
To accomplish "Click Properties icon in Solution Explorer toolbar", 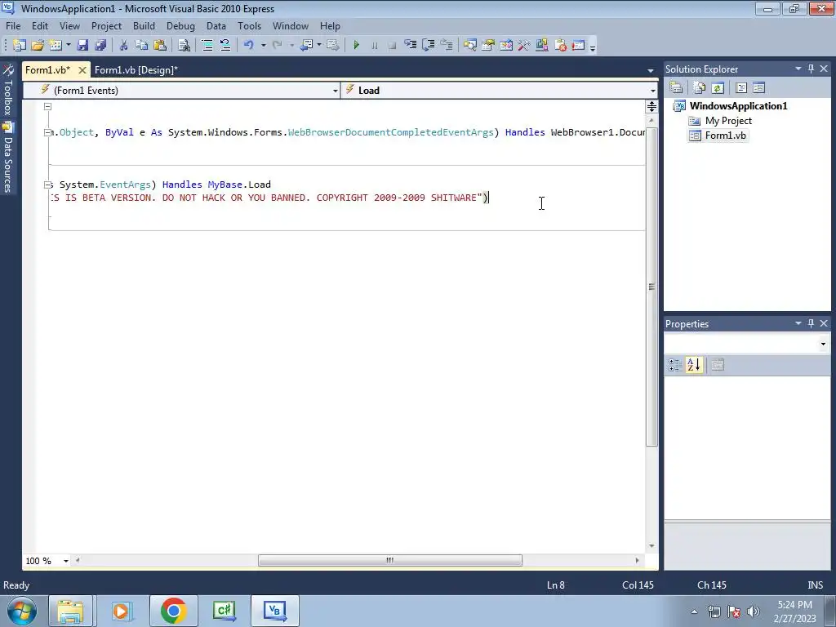I will pyautogui.click(x=676, y=87).
